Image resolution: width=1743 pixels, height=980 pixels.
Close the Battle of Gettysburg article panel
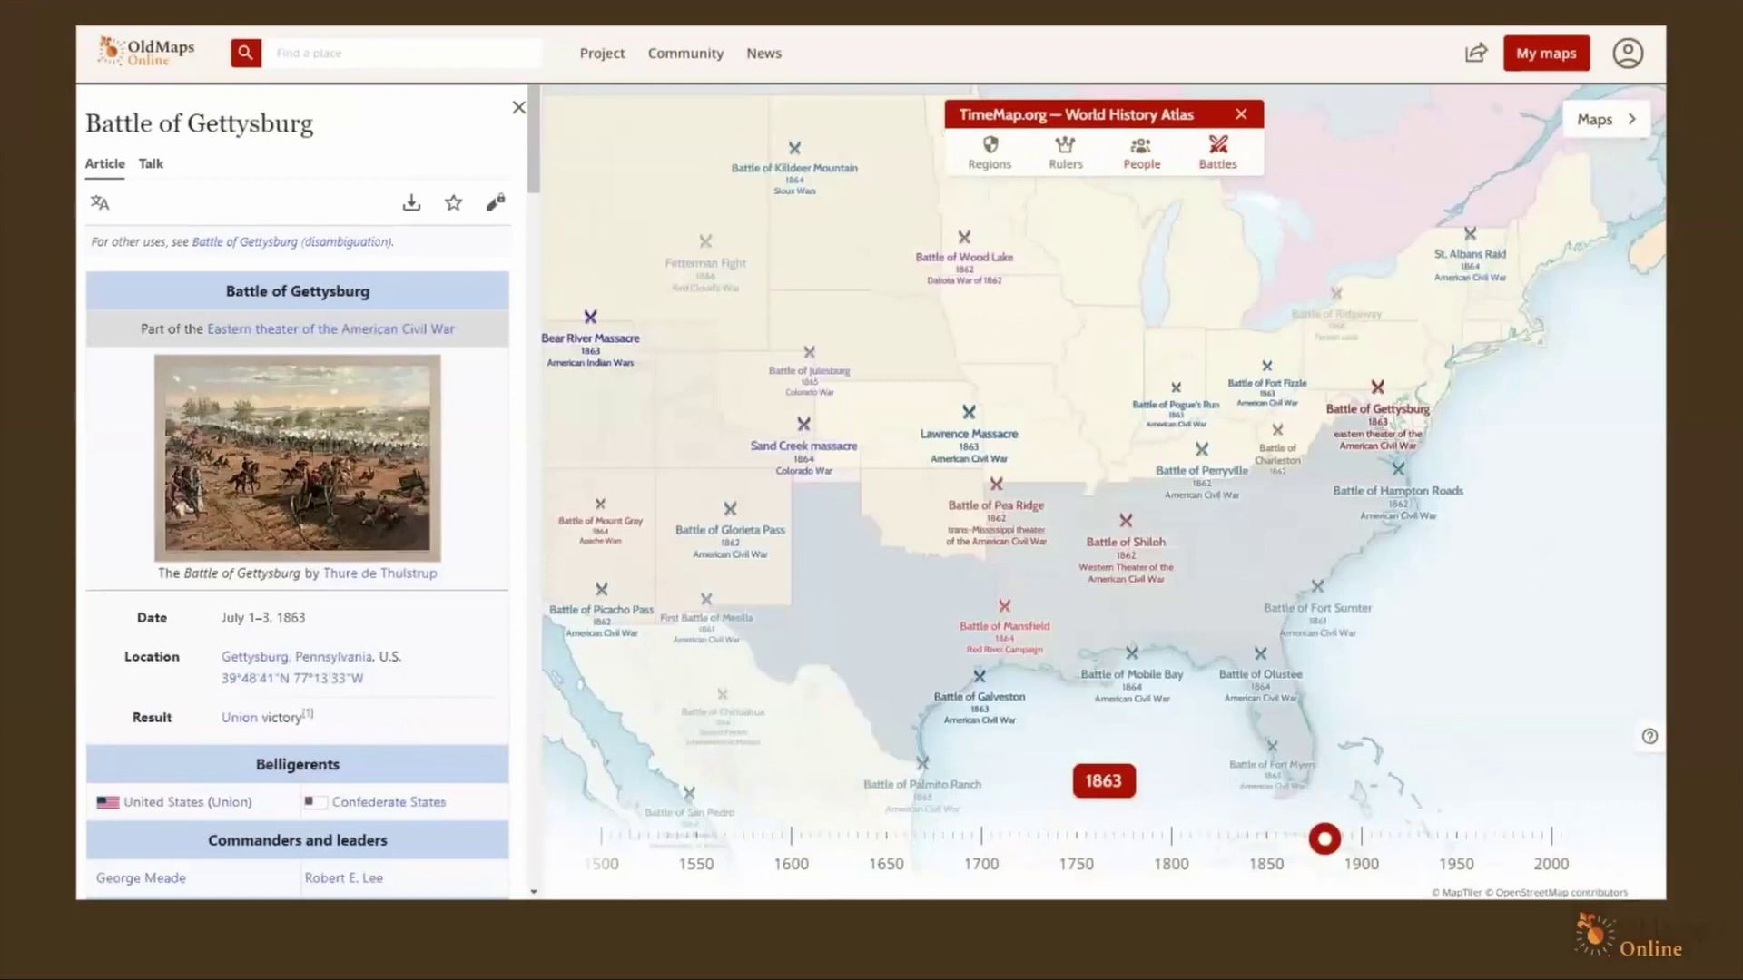point(518,107)
